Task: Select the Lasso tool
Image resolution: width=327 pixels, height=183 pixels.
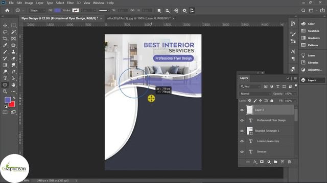Action: point(5,32)
